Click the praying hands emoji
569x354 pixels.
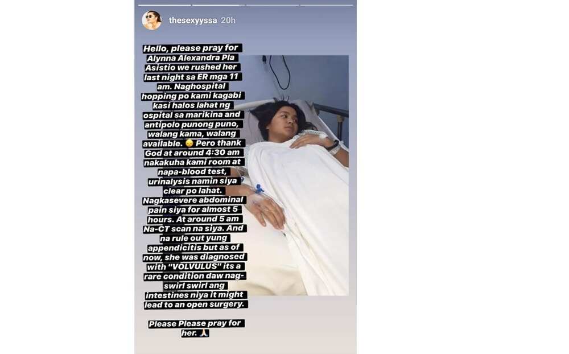click(x=204, y=333)
